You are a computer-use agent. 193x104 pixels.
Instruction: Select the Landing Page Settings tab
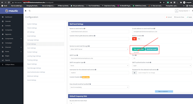45,56
